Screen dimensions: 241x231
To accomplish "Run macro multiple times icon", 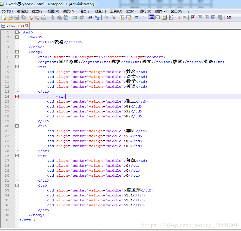I will 213,17.
